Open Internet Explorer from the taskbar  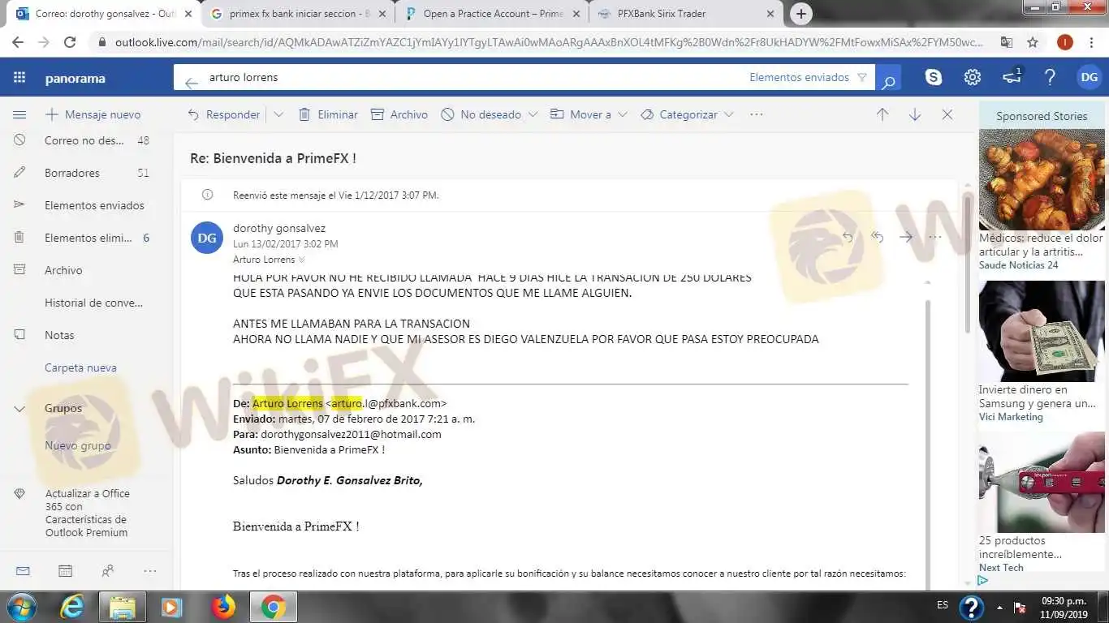pos(72,607)
